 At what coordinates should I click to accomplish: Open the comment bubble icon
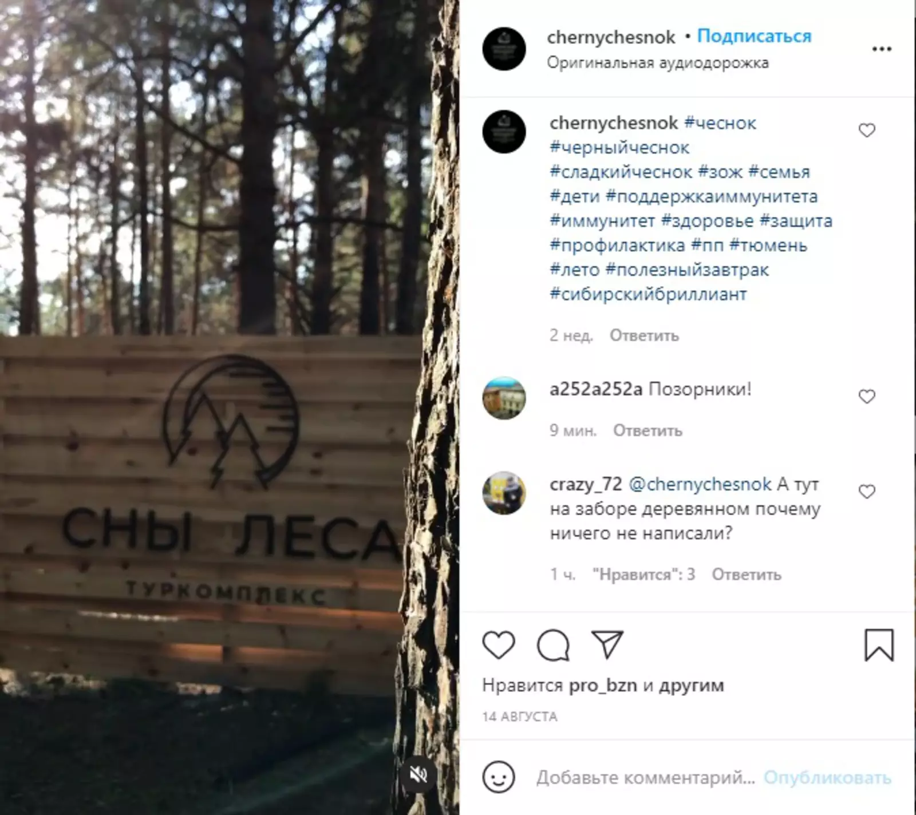pyautogui.click(x=553, y=646)
